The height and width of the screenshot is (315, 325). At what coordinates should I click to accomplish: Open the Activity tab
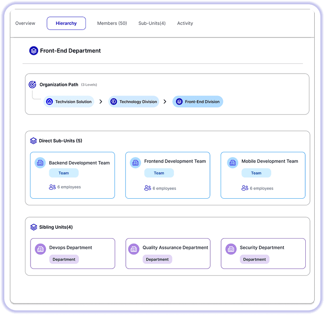(x=185, y=23)
